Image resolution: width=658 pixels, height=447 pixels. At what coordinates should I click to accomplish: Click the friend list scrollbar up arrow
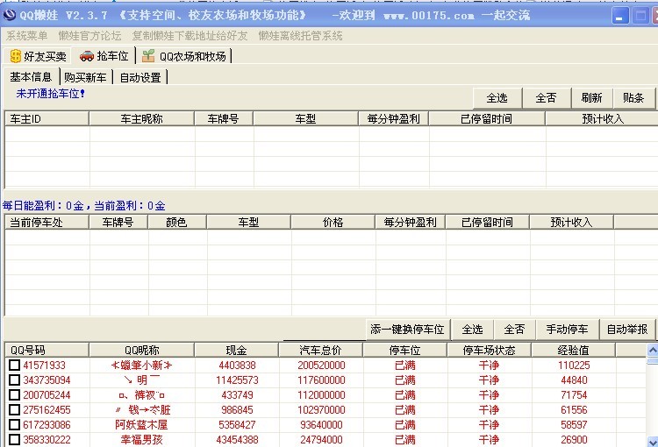click(652, 351)
